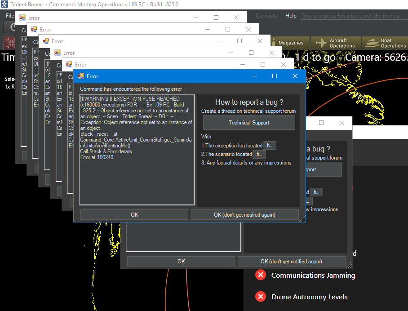This screenshot has height=311, width=408.
Task: Minimize the rearmost Error window
Action: click(x=196, y=18)
